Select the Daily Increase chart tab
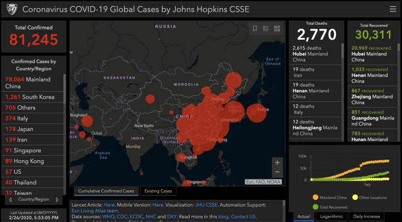The width and height of the screenshot is (402, 222). (366, 216)
